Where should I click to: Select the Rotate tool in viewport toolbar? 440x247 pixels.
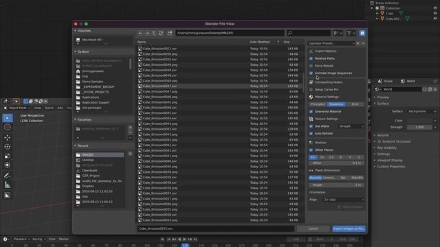coord(8,147)
